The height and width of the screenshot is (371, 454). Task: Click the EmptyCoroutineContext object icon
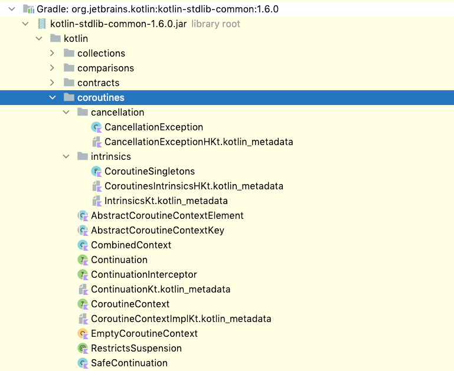(83, 334)
